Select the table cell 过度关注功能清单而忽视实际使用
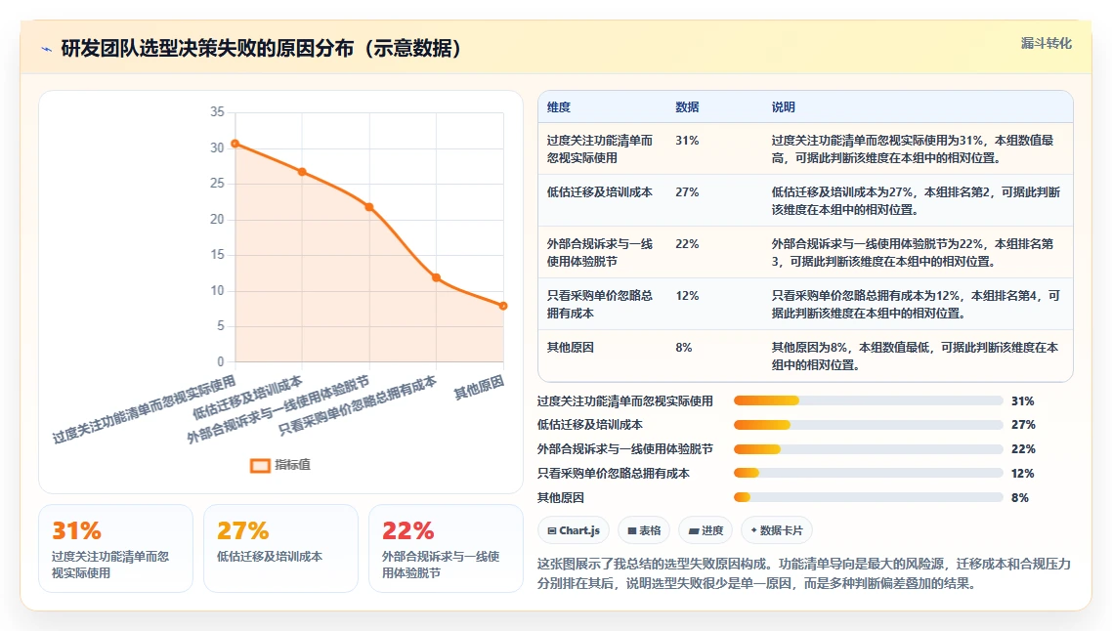The height and width of the screenshot is (631, 1112). click(600, 148)
